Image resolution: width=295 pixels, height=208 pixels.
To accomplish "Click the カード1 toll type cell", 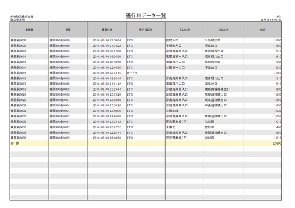I will point(132,73).
